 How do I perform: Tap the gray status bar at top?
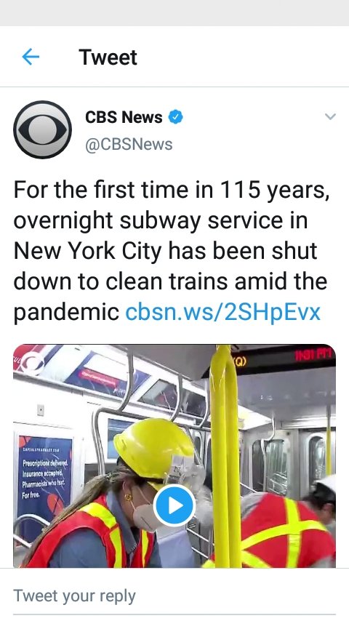point(174,13)
